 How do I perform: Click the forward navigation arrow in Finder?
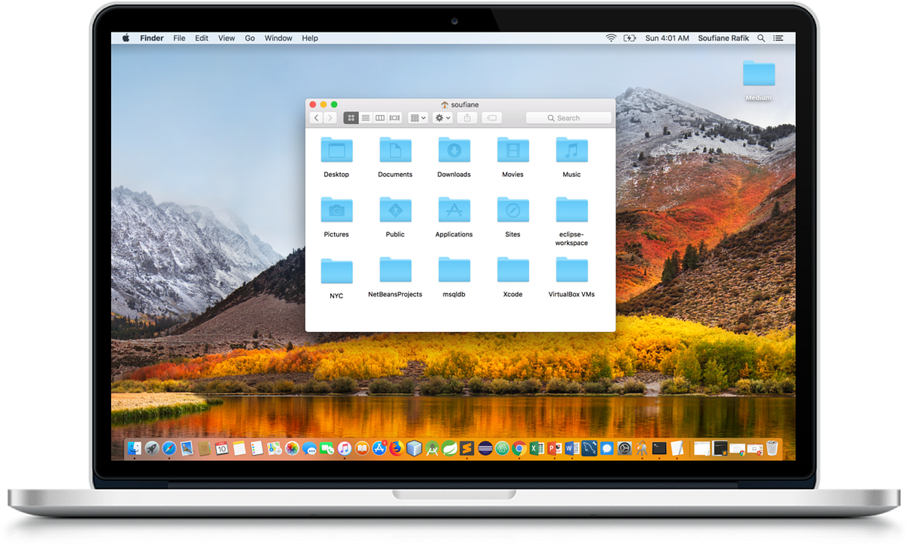[x=330, y=117]
